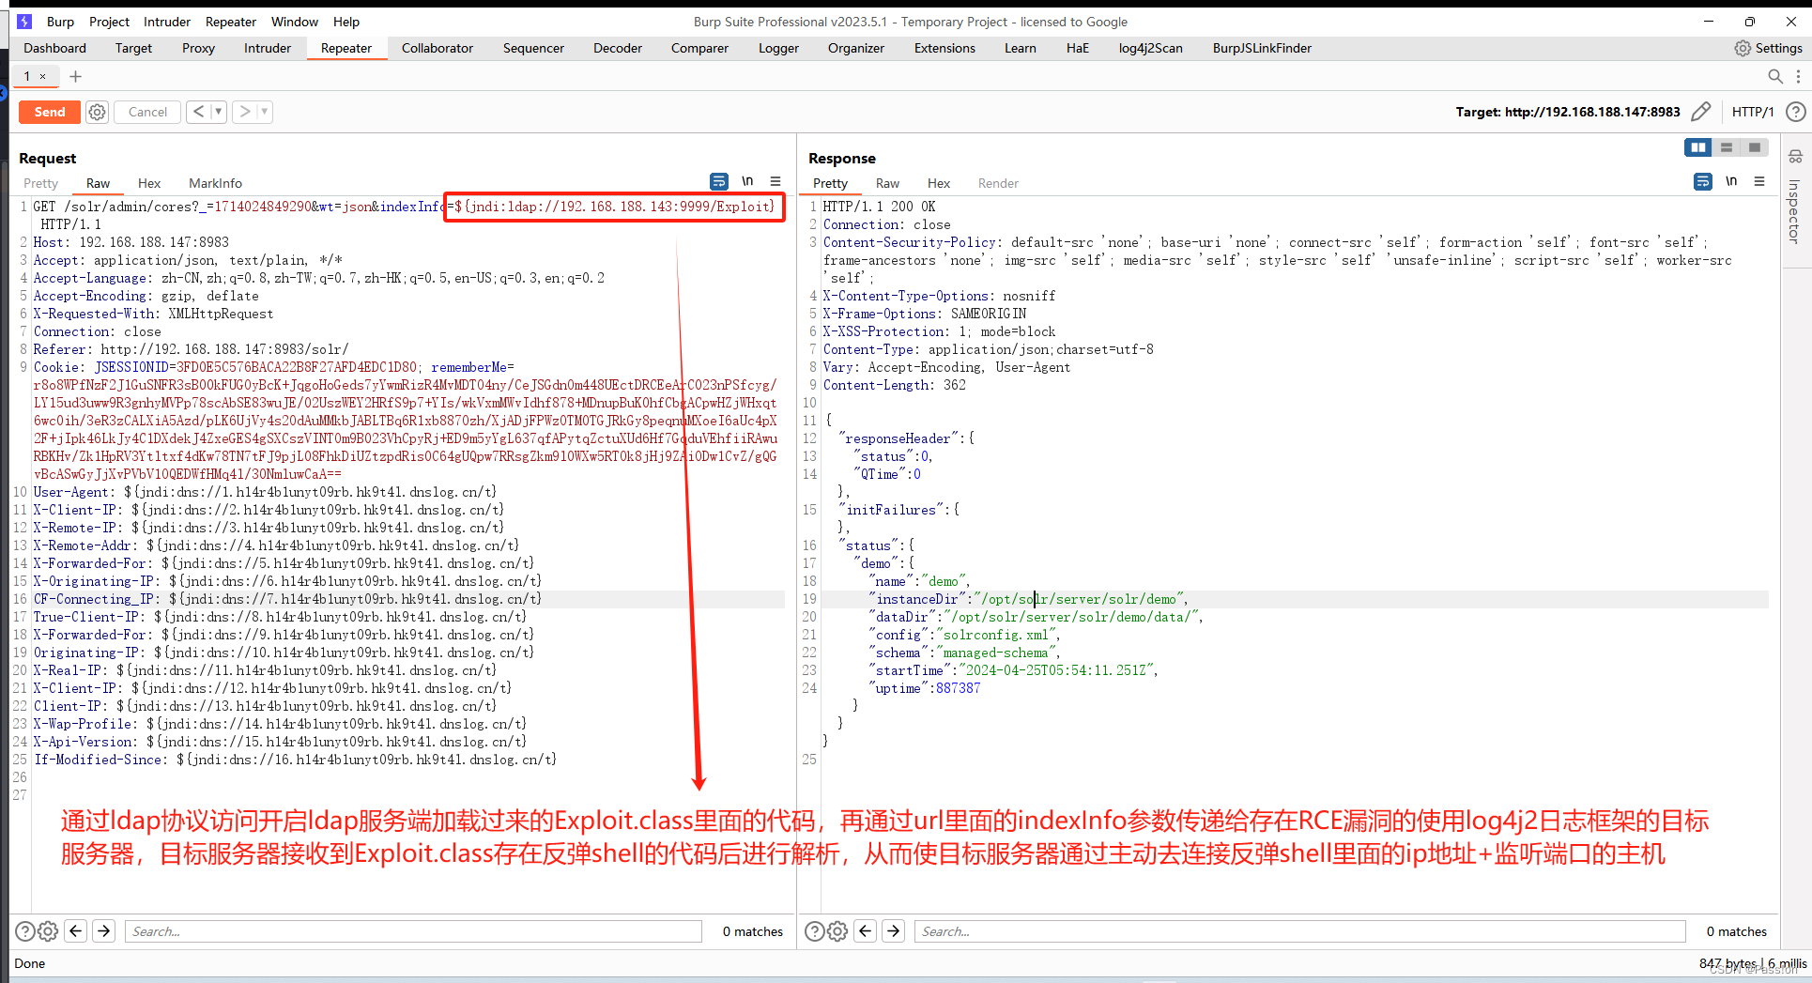Open the back history dropdown arrow
The height and width of the screenshot is (983, 1812).
point(219,112)
